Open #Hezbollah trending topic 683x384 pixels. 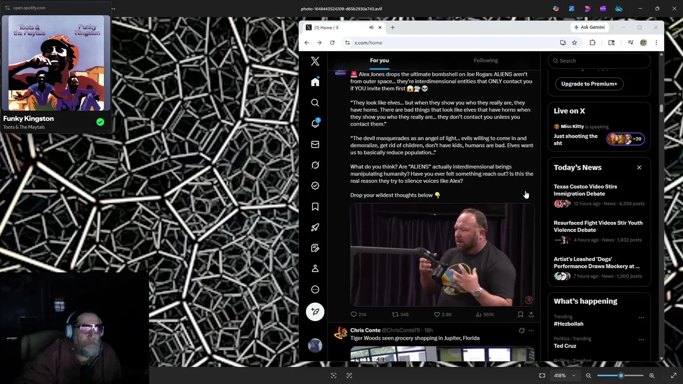point(568,324)
